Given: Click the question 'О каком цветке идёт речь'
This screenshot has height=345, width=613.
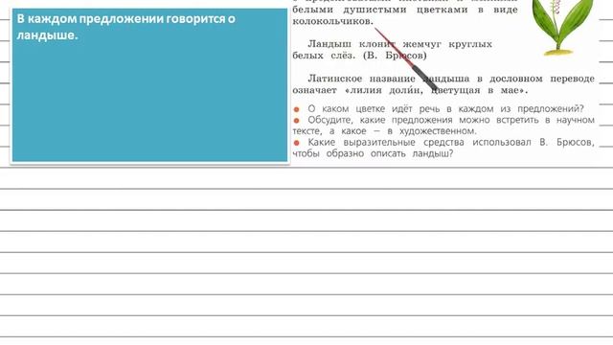Looking at the screenshot, I should click(x=445, y=108).
